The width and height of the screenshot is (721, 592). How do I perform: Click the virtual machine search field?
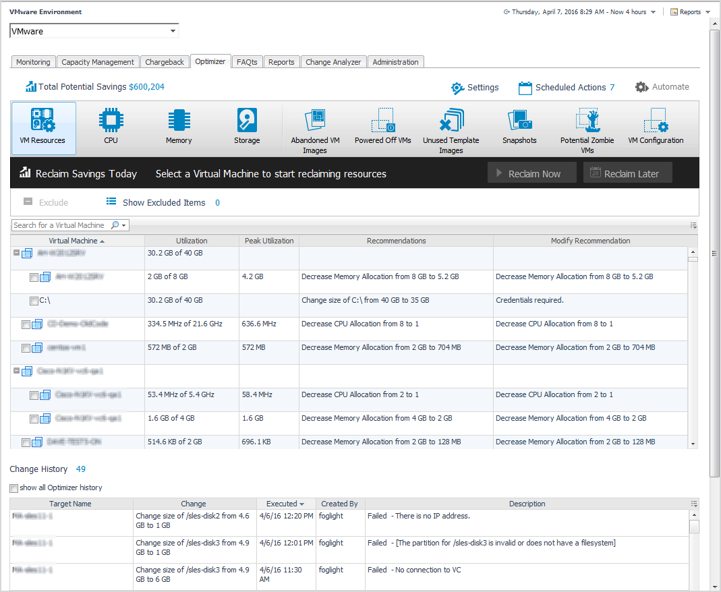click(59, 225)
